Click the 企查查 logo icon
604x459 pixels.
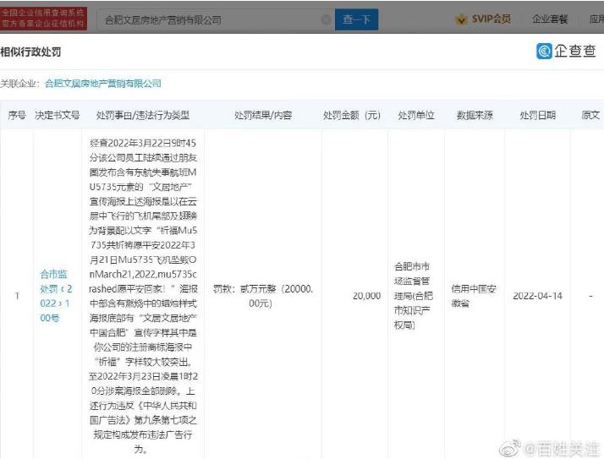pyautogui.click(x=544, y=51)
